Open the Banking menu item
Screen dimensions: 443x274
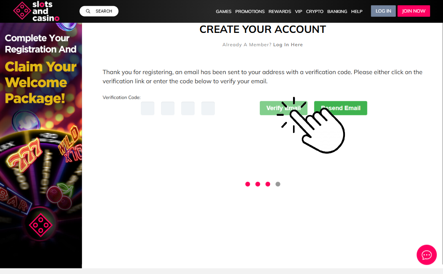(x=337, y=11)
